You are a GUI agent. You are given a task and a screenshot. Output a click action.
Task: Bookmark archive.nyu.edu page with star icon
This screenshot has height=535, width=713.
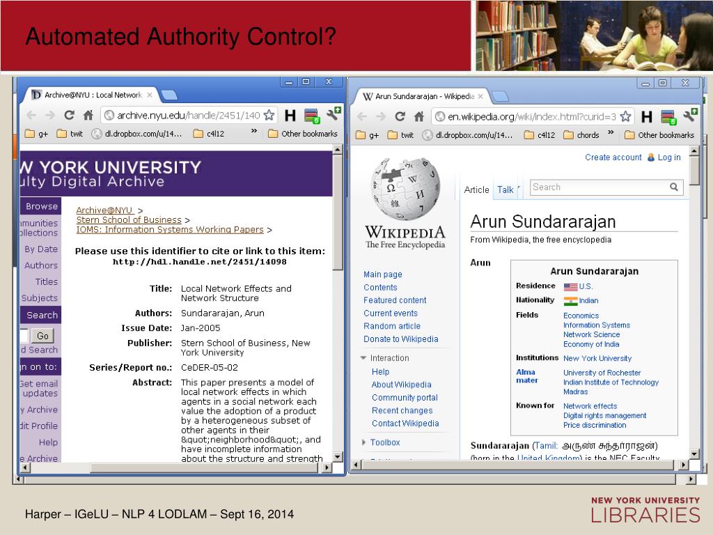tap(269, 115)
